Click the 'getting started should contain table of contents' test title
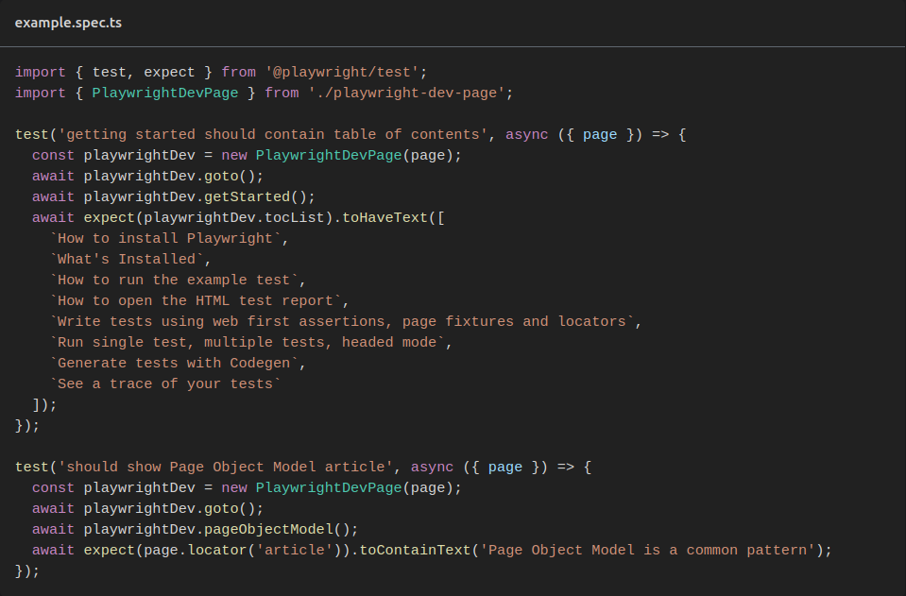This screenshot has height=596, width=906. (x=273, y=134)
